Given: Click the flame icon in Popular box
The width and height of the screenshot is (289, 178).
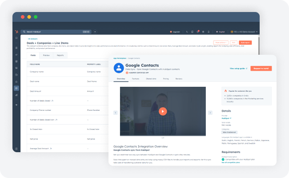Looking at the screenshot, I should pyautogui.click(x=225, y=91).
